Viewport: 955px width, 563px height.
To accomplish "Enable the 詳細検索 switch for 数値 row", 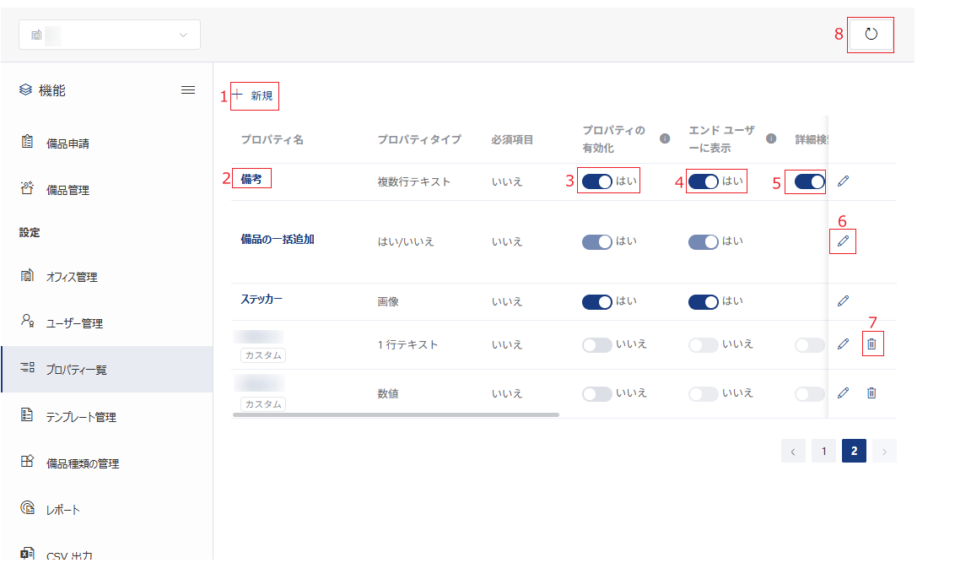I will 809,393.
